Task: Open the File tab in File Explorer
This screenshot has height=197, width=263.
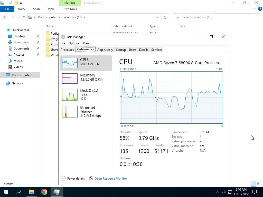Action: [x=7, y=9]
